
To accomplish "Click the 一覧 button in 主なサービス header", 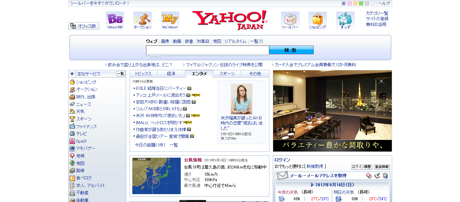I will click(x=121, y=74).
